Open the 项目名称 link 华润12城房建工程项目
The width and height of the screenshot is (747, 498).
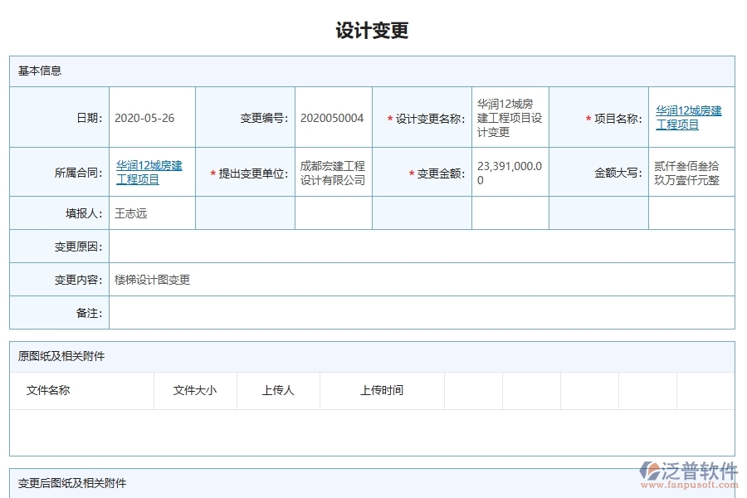(688, 116)
